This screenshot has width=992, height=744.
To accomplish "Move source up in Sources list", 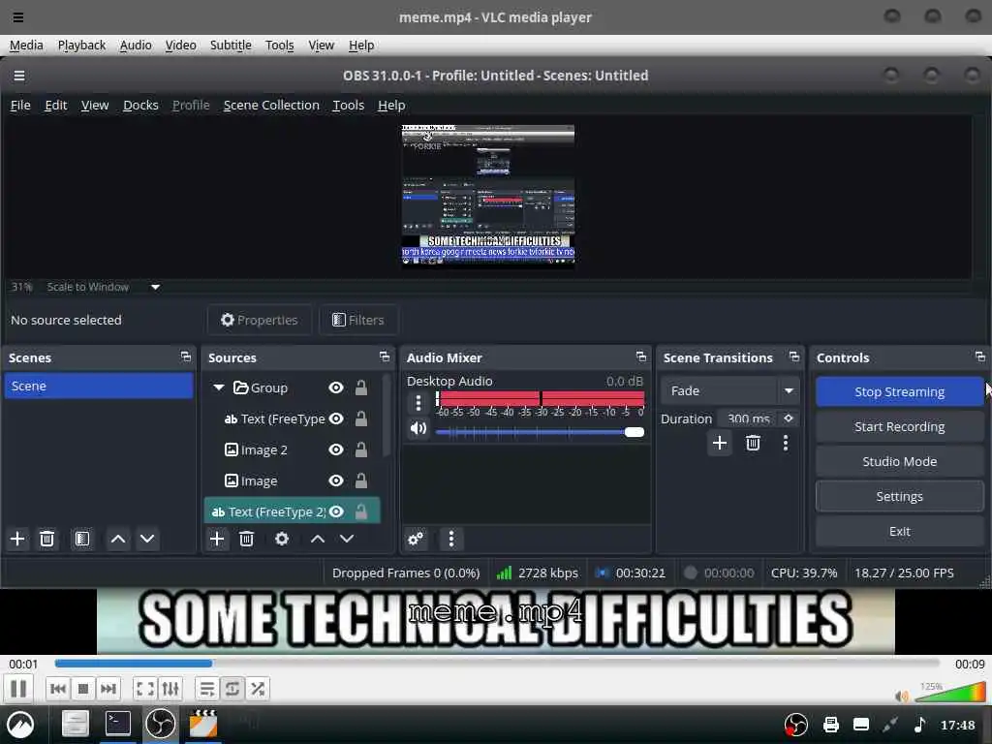I will (x=318, y=539).
